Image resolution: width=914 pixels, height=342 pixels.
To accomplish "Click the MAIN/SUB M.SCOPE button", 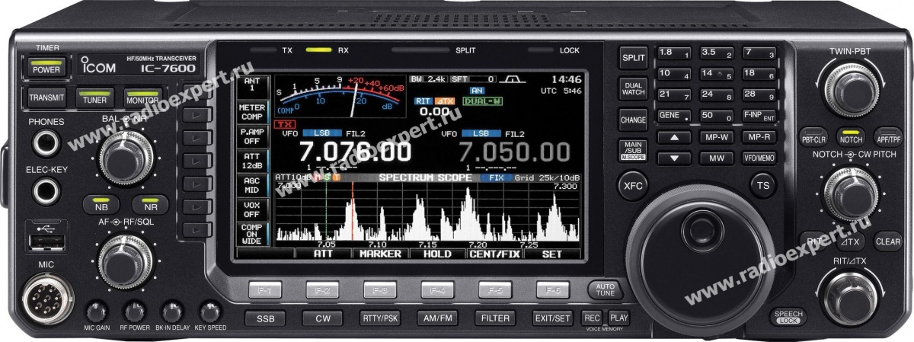I will click(634, 151).
